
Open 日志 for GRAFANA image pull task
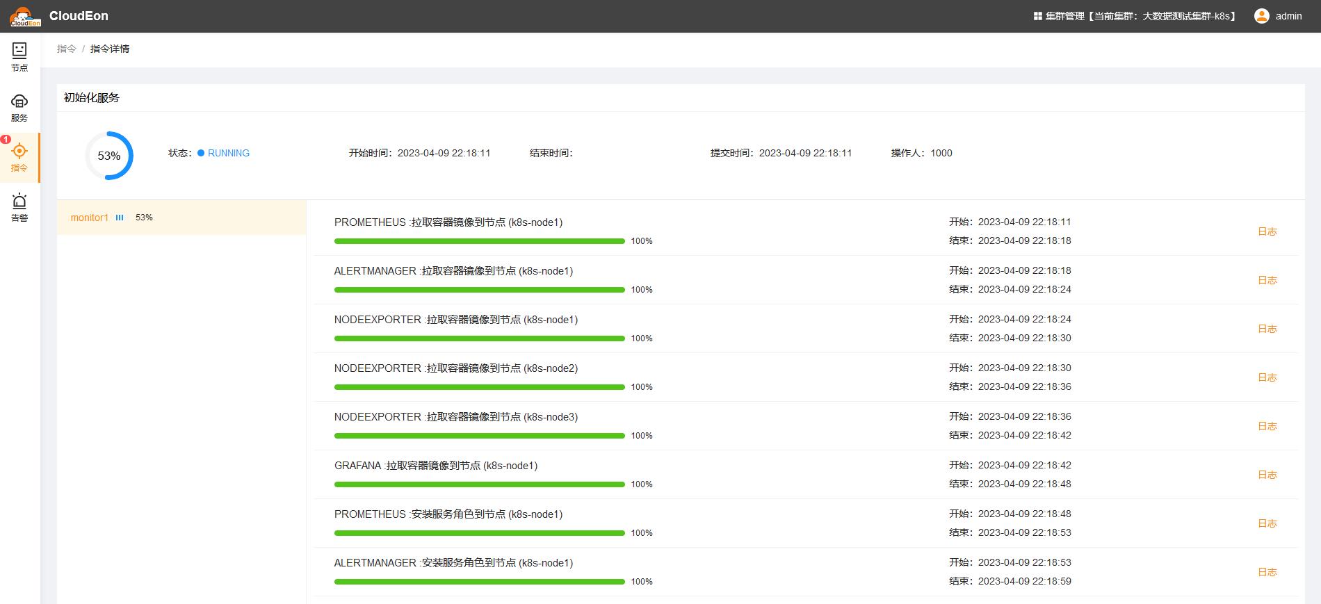tap(1267, 475)
